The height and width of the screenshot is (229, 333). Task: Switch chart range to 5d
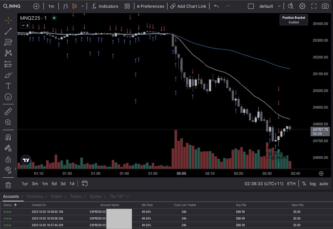pyautogui.click(x=54, y=184)
